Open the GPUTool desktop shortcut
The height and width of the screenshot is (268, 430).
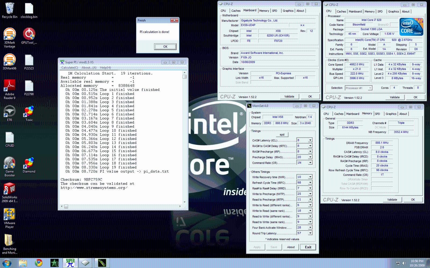(29, 36)
